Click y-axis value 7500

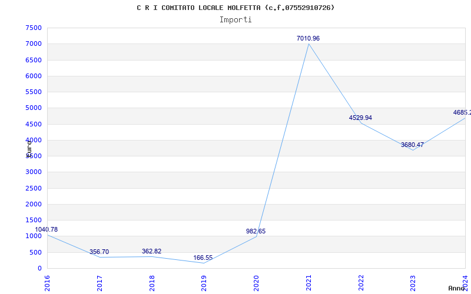[34, 28]
